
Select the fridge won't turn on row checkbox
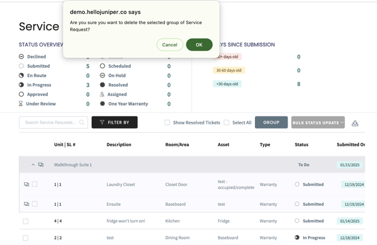[x=25, y=221]
